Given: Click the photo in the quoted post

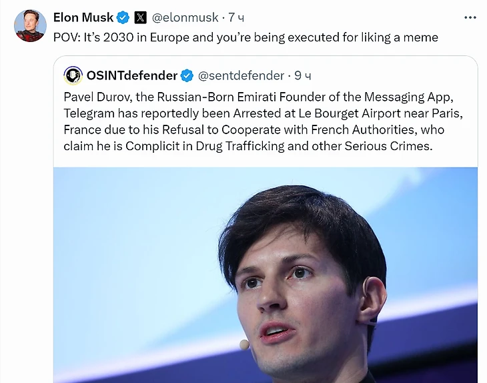Looking at the screenshot, I should point(266,274).
